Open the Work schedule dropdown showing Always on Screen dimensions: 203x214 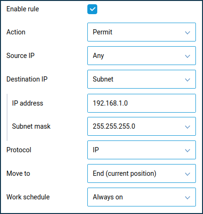pyautogui.click(x=142, y=197)
